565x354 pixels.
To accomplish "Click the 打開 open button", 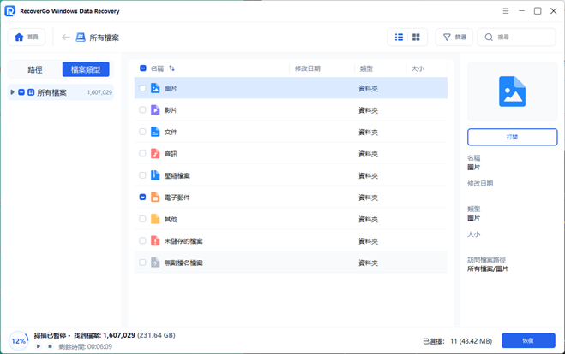I will click(x=512, y=137).
